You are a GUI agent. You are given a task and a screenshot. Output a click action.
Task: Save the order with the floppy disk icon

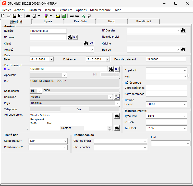(x=15, y=16)
